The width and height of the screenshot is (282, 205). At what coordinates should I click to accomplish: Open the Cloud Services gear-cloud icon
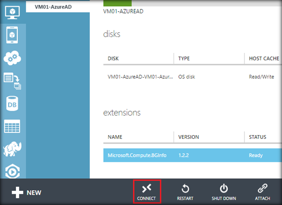12,58
